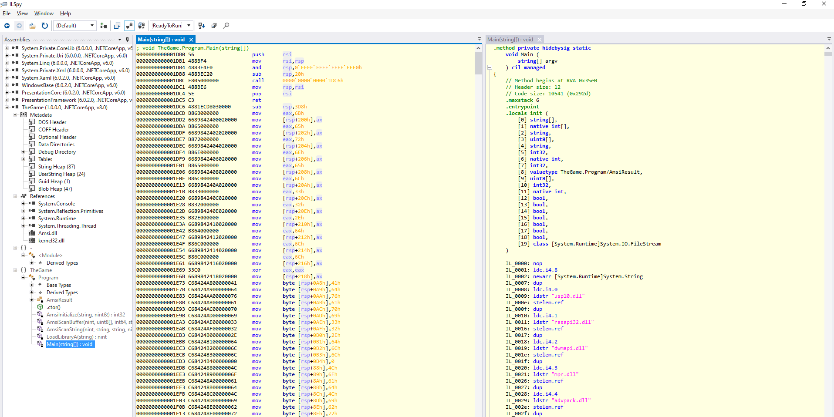
Task: Expand the AmsiResult nested type
Action: pos(31,300)
